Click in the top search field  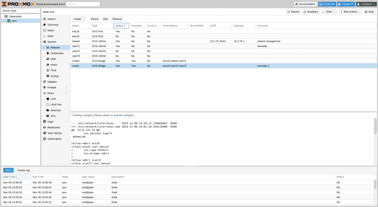click(x=83, y=4)
